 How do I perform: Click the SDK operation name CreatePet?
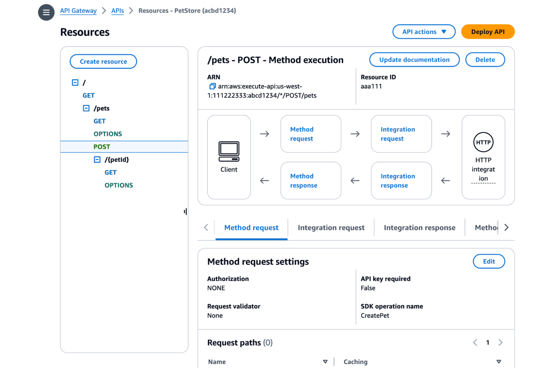click(375, 315)
